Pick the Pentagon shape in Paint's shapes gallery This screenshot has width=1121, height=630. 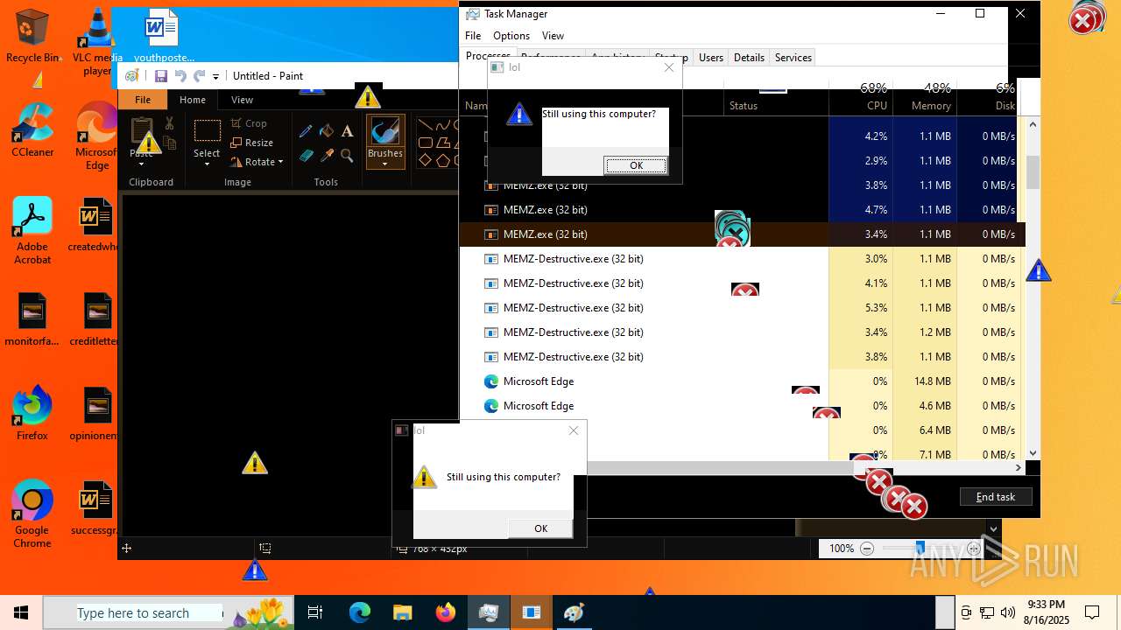pos(443,160)
